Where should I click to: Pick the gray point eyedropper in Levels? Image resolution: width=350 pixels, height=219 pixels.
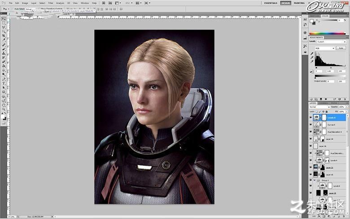pos(312,57)
